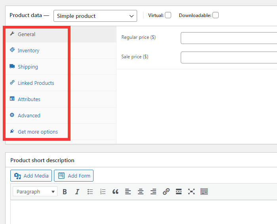Enable the Virtual checkbox
This screenshot has height=224, width=277.
coord(168,15)
